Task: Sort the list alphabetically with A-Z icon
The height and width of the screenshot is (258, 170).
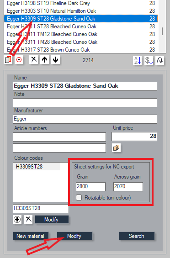Action: pyautogui.click(x=138, y=60)
